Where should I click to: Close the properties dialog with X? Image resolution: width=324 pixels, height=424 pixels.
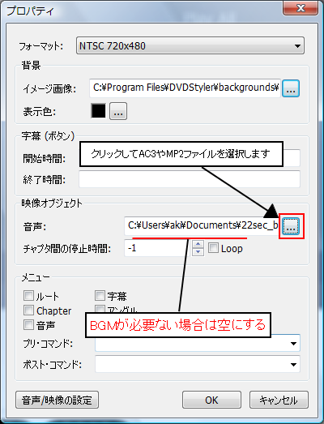(301, 7)
